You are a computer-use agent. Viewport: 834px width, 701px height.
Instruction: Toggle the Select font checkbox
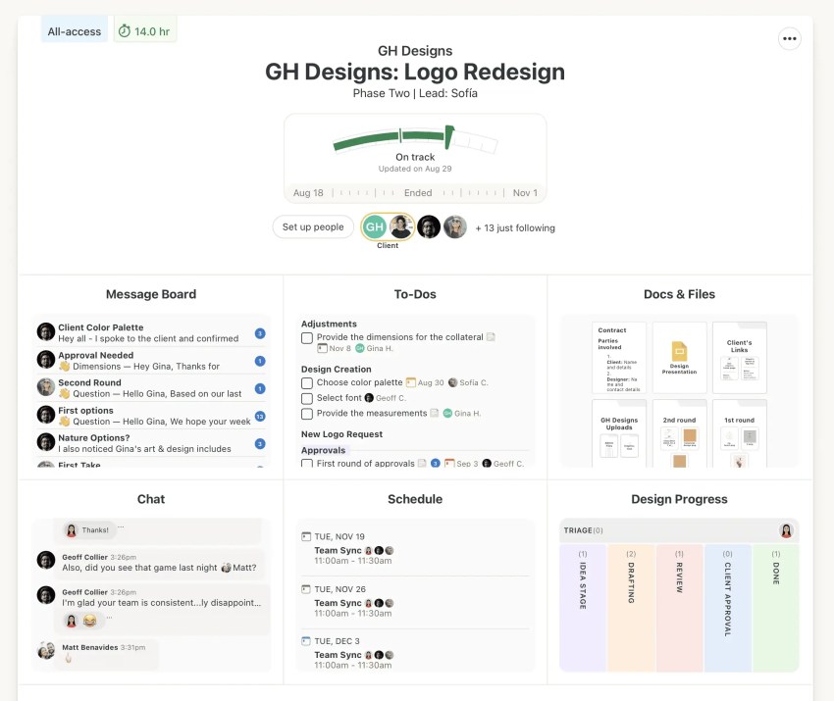point(307,399)
